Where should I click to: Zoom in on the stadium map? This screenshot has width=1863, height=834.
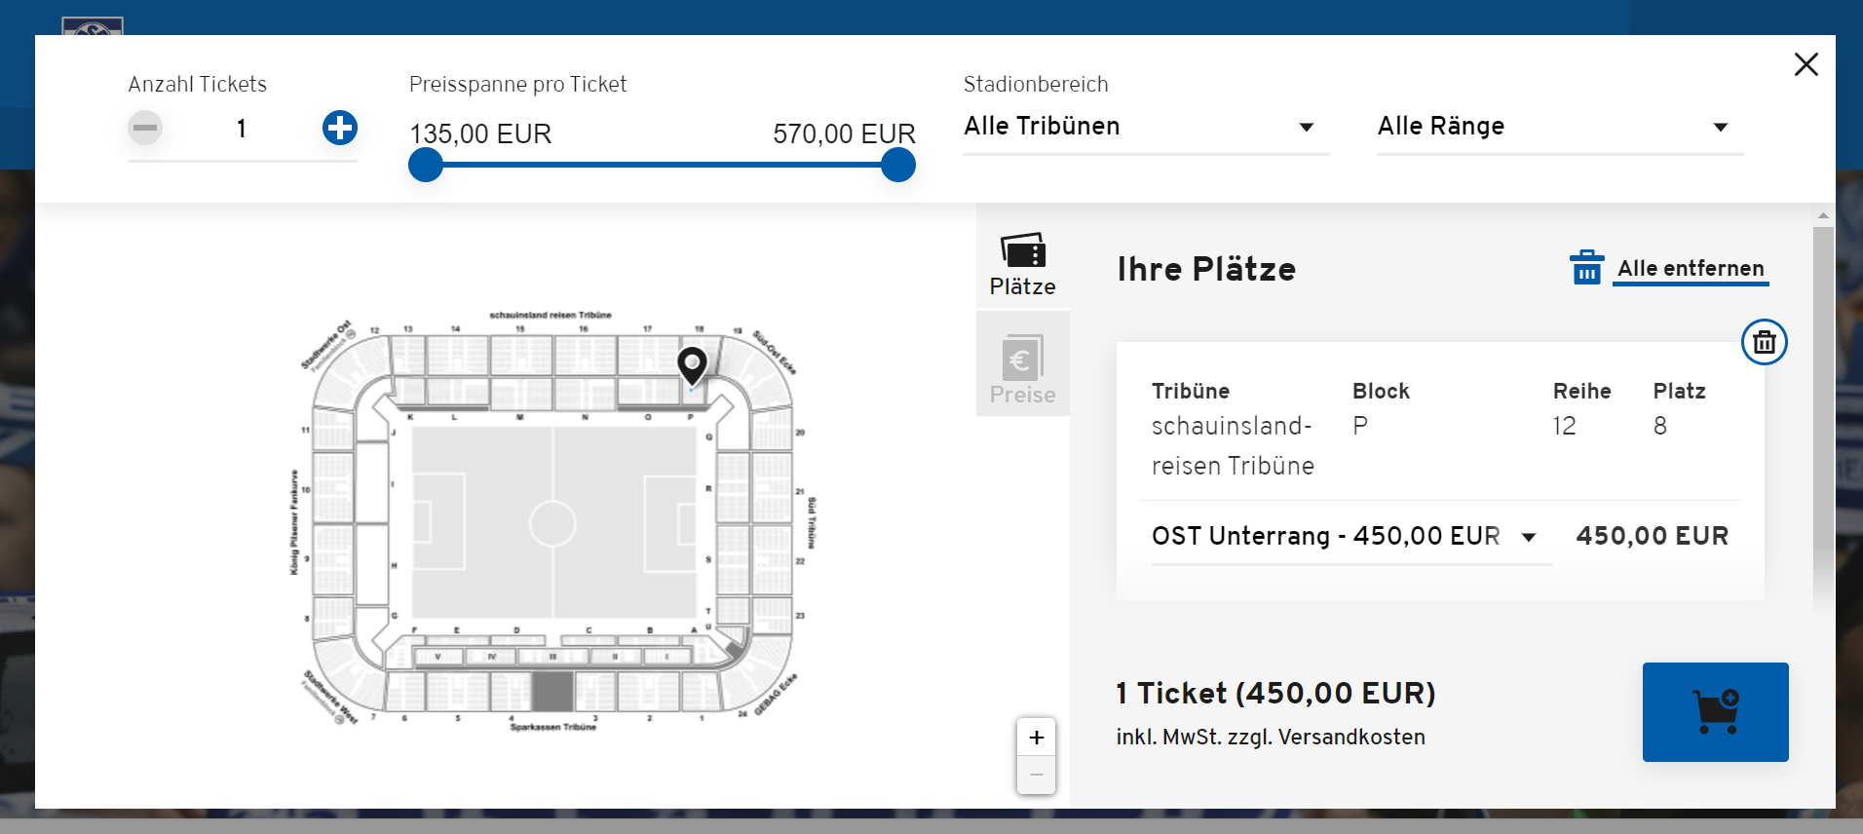coord(1036,738)
